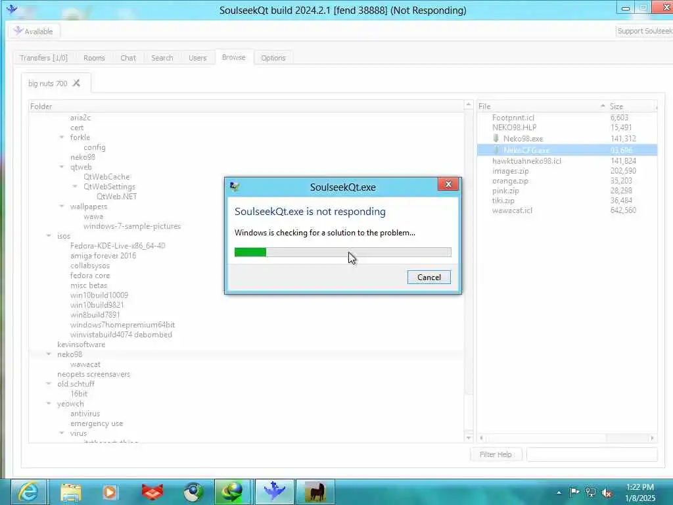Select the winvistabuild4074 debombed folder

point(121,335)
